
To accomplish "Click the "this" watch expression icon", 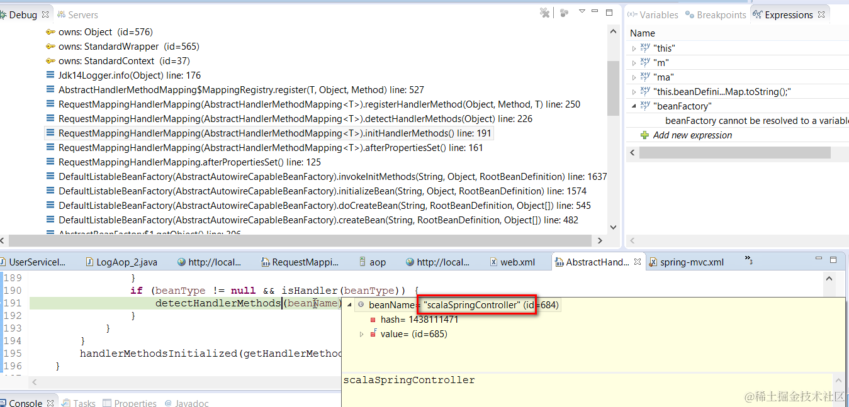I will pos(645,47).
